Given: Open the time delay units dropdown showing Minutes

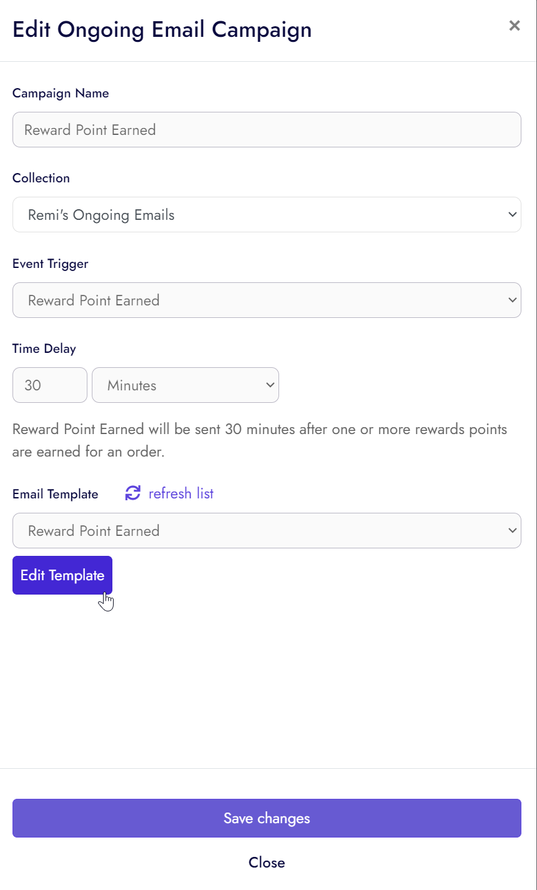Looking at the screenshot, I should tap(185, 385).
